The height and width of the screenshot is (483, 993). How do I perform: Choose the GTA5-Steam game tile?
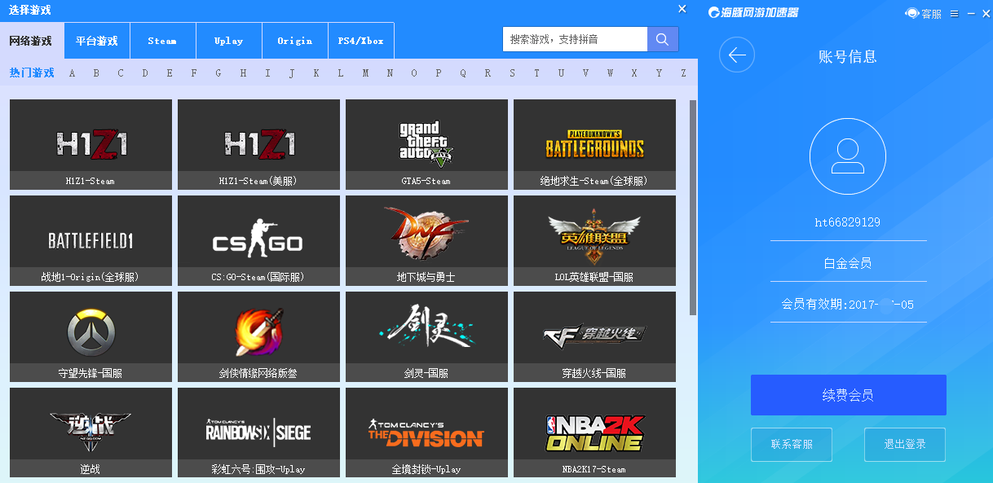click(x=426, y=144)
